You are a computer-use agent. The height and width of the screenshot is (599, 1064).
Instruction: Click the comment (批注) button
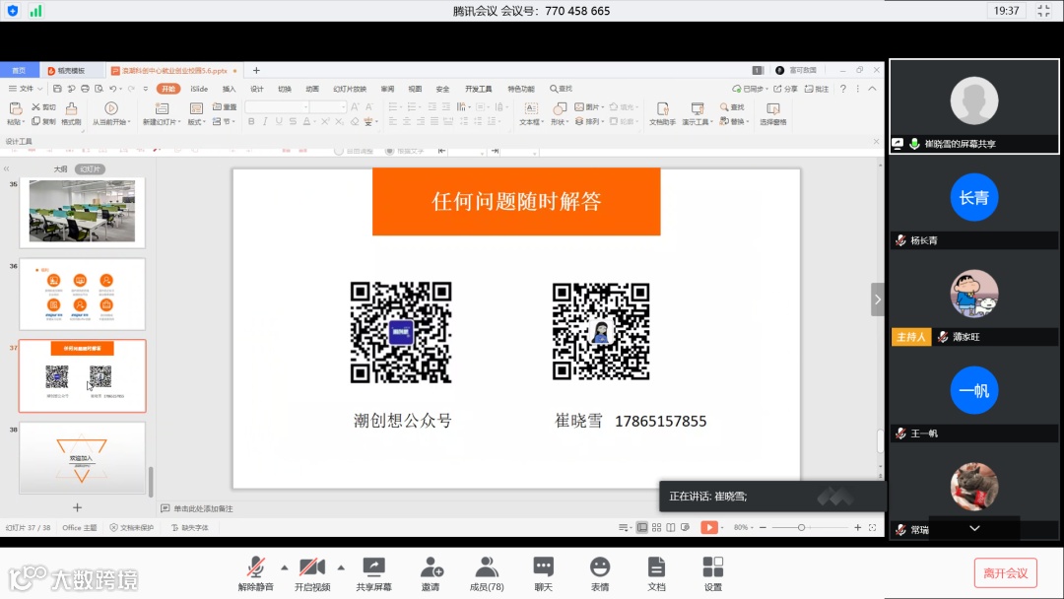pos(817,89)
